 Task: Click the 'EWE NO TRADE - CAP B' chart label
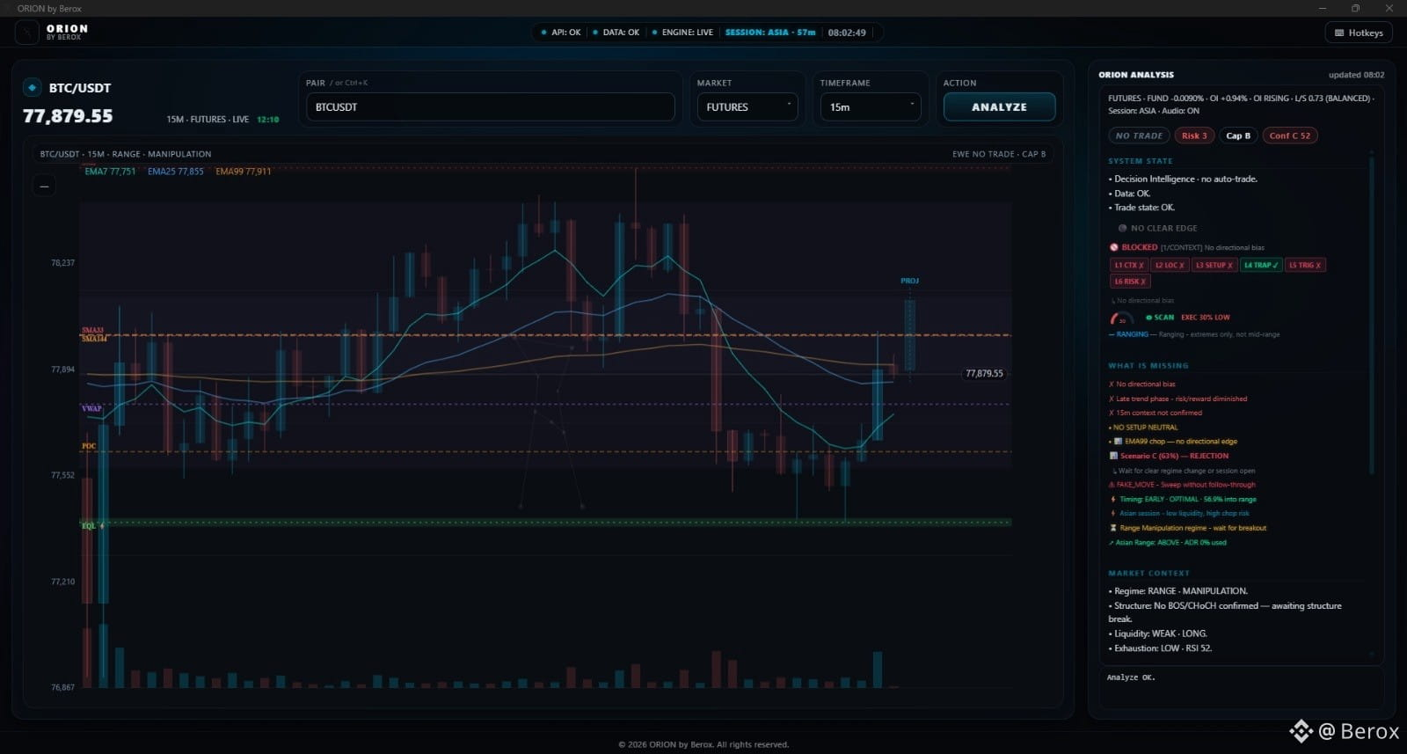coord(999,154)
